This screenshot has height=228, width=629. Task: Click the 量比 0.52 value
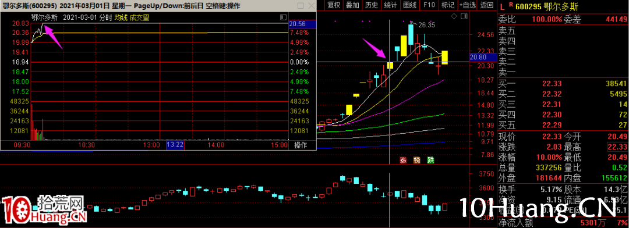click(x=620, y=168)
